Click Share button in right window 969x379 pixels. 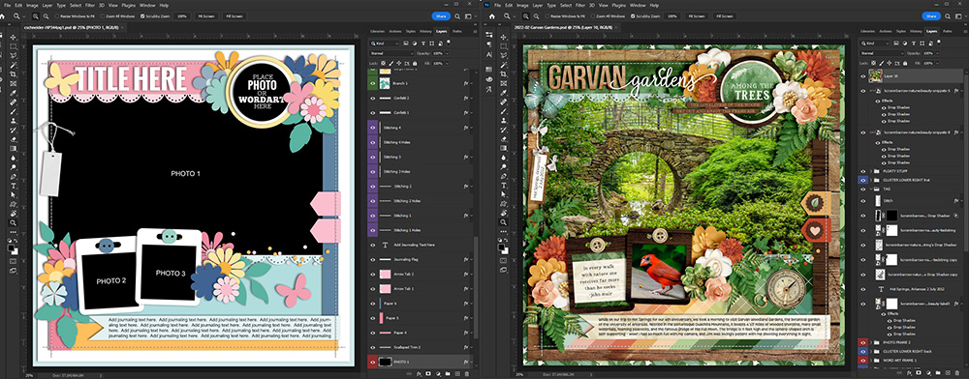pyautogui.click(x=930, y=16)
